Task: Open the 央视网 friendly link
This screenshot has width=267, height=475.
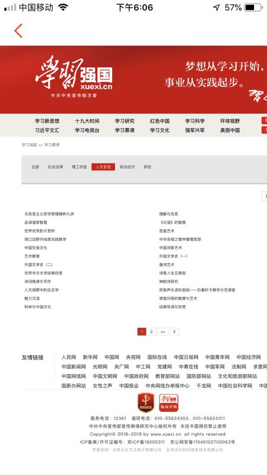Action: click(x=133, y=357)
